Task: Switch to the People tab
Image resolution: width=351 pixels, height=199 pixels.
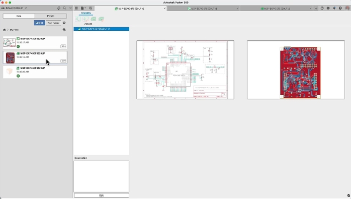Action: tap(51, 16)
